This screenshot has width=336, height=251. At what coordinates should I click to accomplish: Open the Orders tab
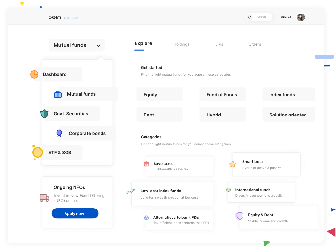[x=255, y=44]
